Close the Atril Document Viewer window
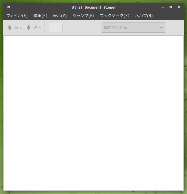 coord(179,7)
